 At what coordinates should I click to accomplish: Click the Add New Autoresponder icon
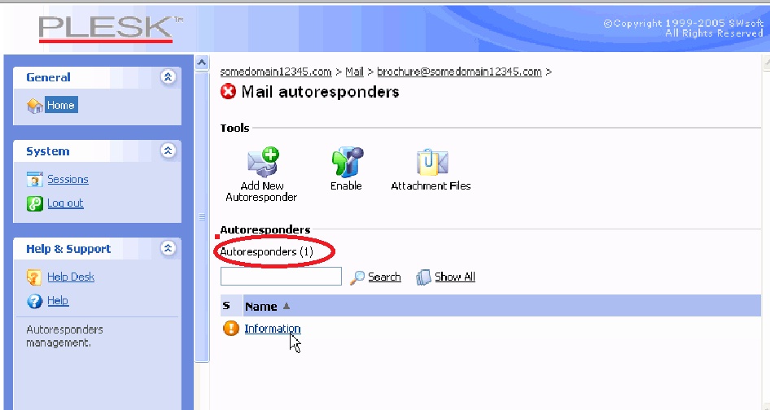(x=263, y=162)
